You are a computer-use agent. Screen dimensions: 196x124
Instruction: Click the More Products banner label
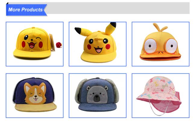26,10
